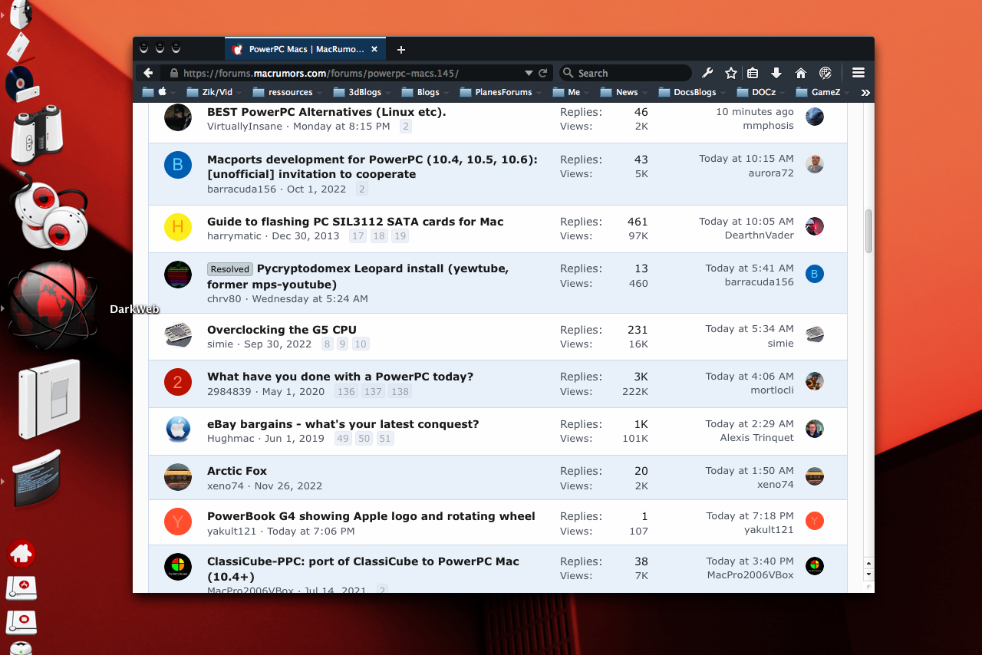Screen dimensions: 982x655
Task: Open the Zik/Vid bookmarks folder
Action: [213, 92]
